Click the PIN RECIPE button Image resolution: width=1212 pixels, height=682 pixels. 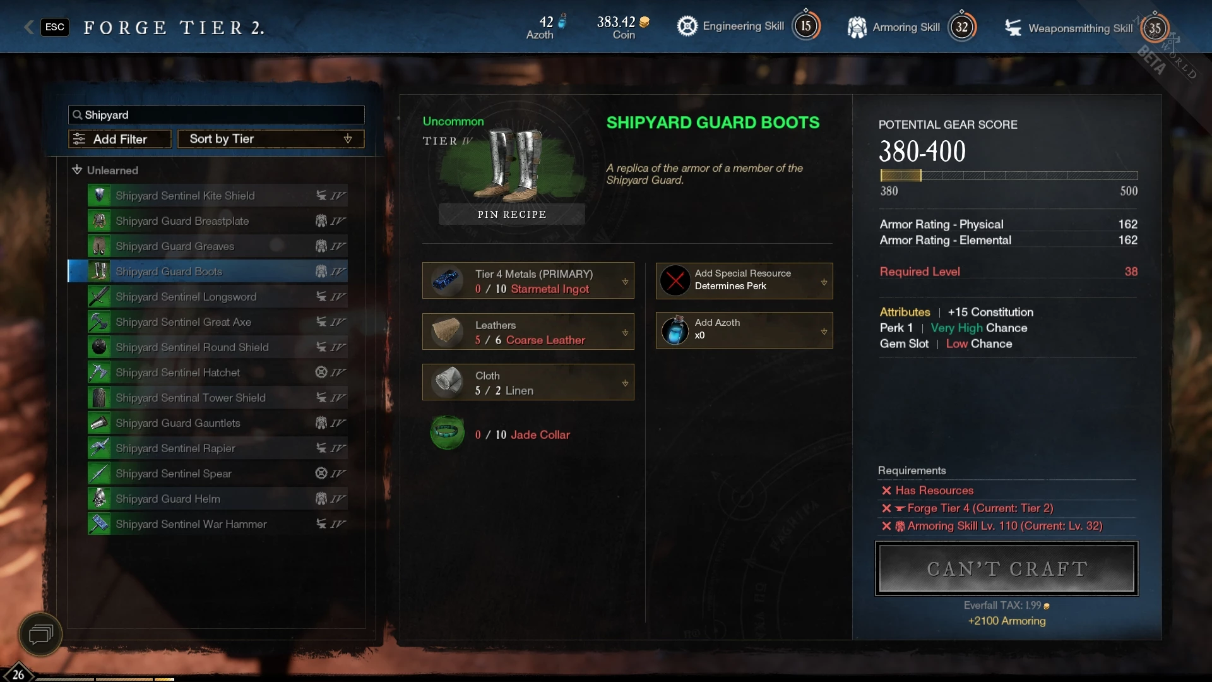512,214
